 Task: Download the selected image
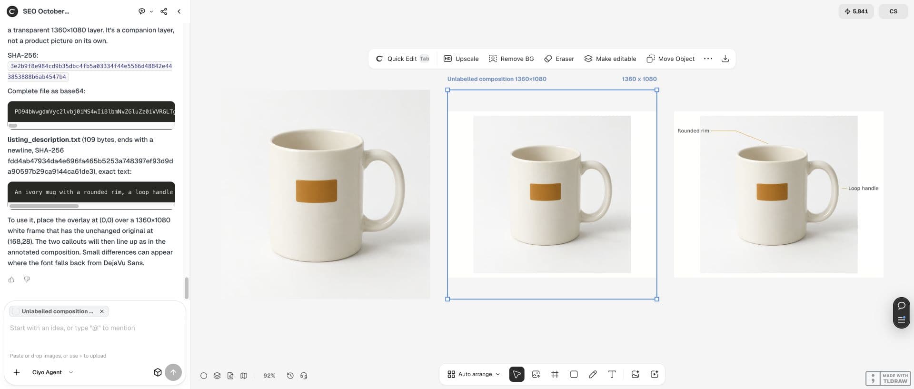[x=725, y=59]
